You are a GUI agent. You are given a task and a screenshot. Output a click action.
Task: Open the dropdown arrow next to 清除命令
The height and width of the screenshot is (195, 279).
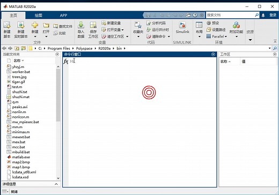tap(168, 36)
